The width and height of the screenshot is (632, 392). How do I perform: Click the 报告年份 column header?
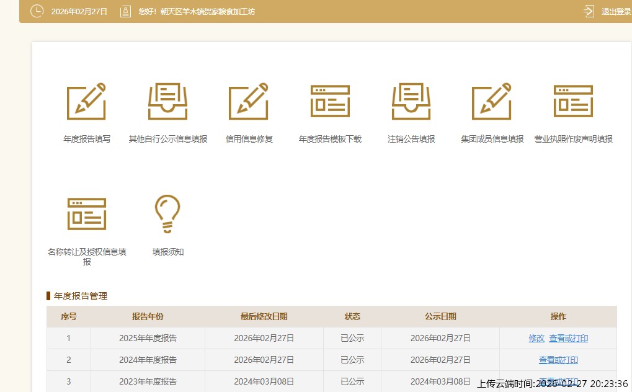click(x=148, y=317)
